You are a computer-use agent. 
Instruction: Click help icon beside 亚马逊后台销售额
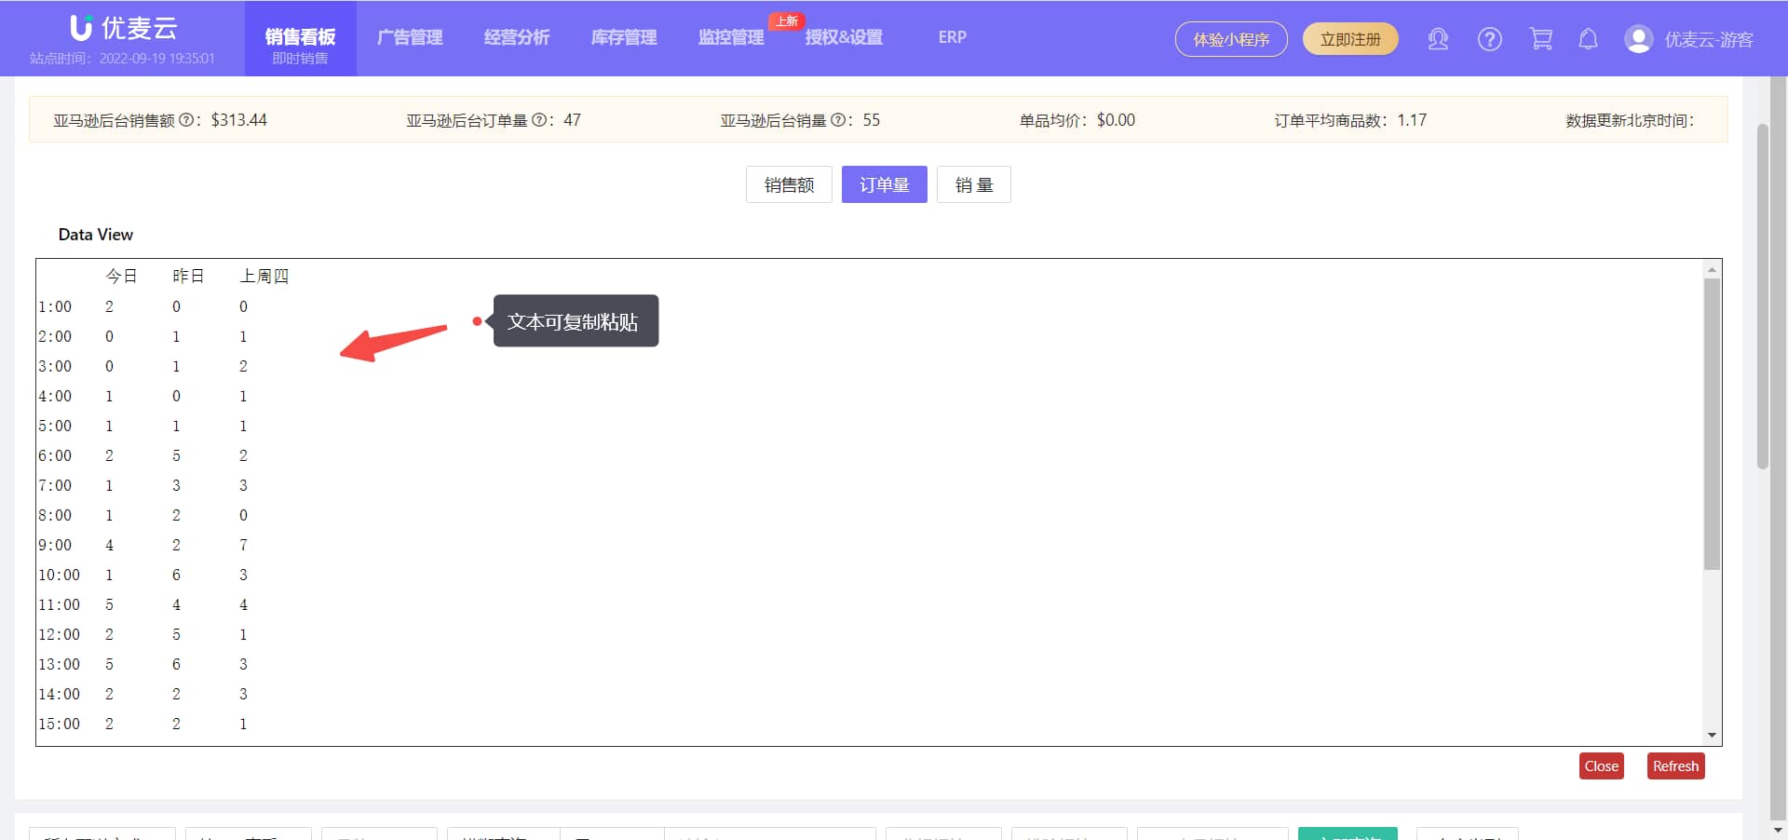point(185,120)
